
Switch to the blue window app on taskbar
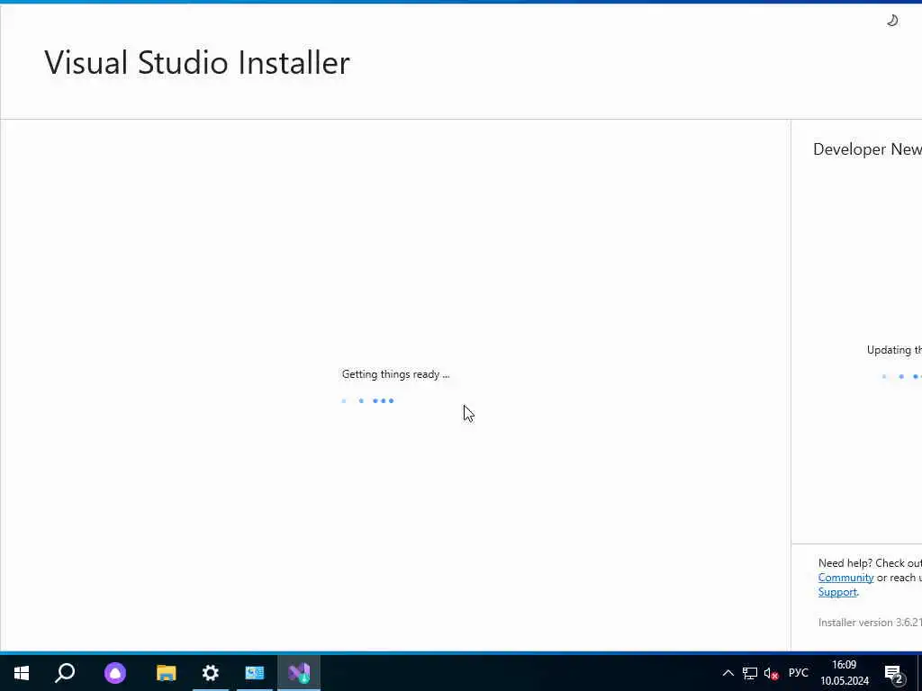pyautogui.click(x=255, y=672)
